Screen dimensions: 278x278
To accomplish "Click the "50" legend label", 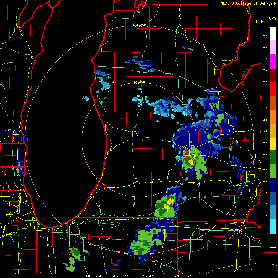I will tap(265, 83).
